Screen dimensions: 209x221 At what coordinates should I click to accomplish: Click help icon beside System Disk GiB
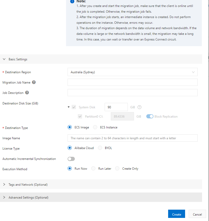point(140,107)
